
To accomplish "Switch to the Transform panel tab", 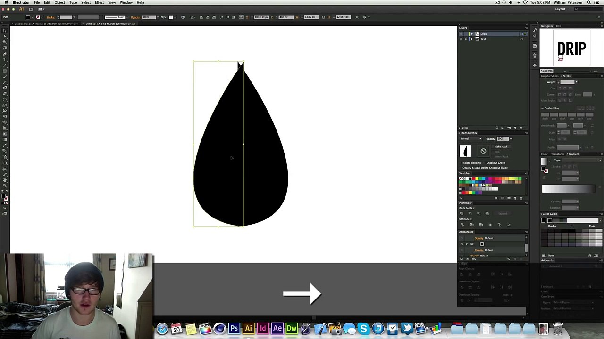I will (x=558, y=154).
